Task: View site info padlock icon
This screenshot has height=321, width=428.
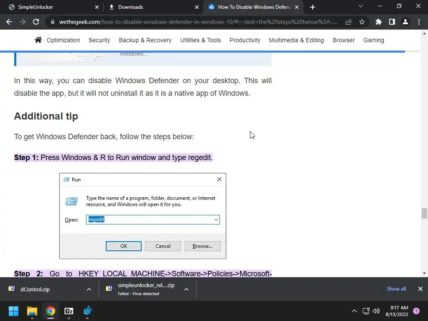Action: tap(52, 22)
